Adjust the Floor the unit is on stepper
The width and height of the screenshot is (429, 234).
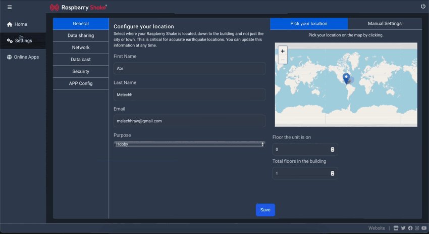332,150
